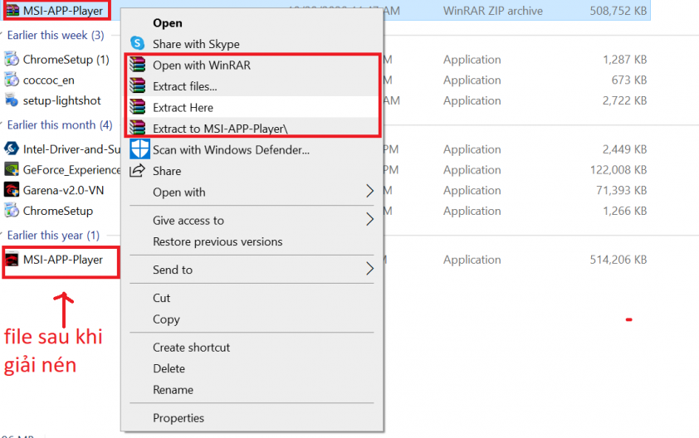The image size is (699, 438).
Task: Click the coccoc_en installer icon
Action: 12,80
